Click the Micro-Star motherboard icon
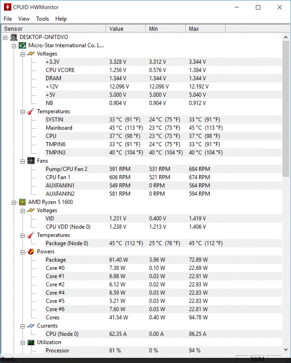291x363 pixels. tap(22, 45)
